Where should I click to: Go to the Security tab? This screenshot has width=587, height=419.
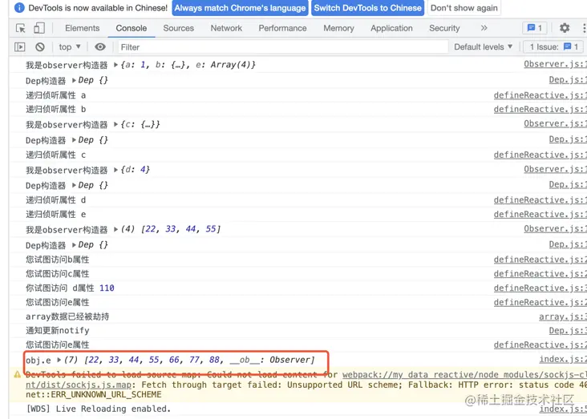coord(444,28)
